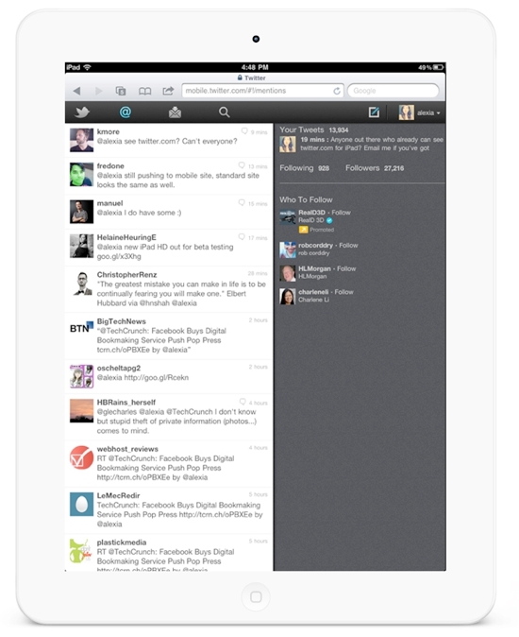519x637 pixels.
Task: Follow charleneli in suggestions
Action: [343, 292]
